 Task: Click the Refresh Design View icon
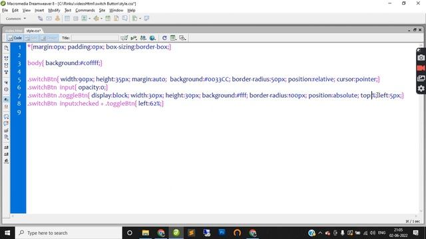click(164, 38)
